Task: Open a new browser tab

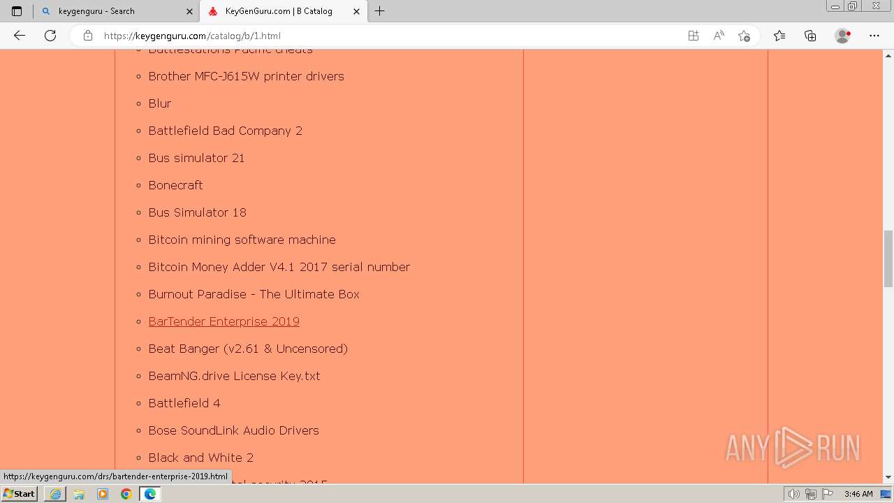Action: point(380,11)
